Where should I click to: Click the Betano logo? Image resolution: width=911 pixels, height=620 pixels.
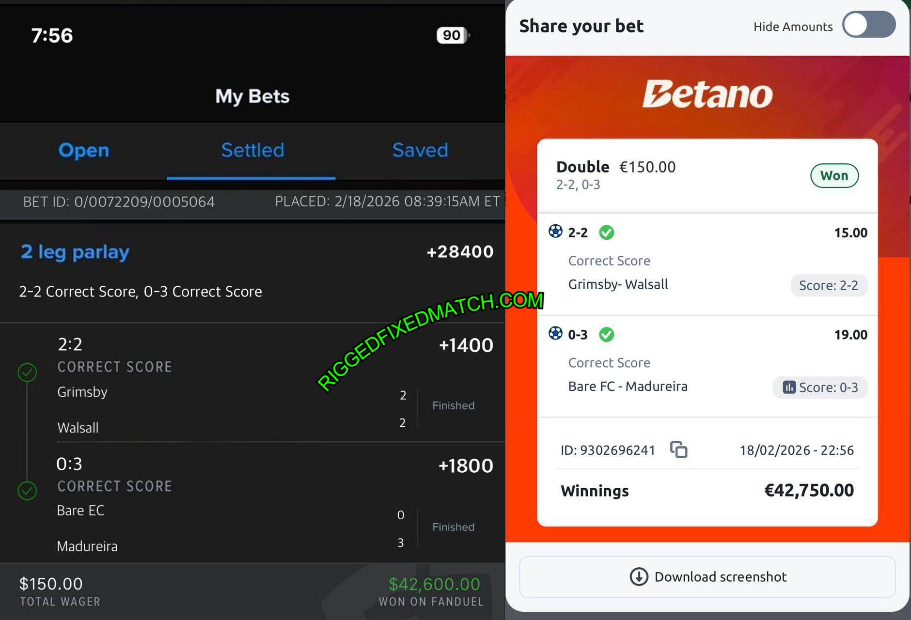click(707, 94)
